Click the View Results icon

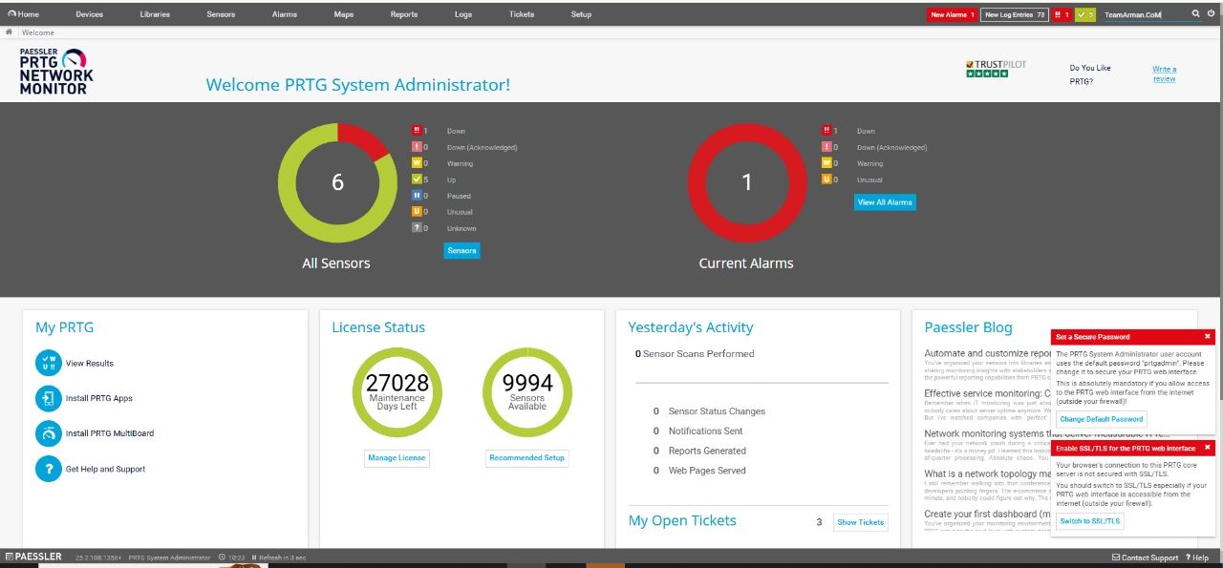pyautogui.click(x=48, y=363)
